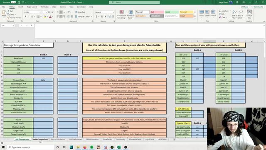This screenshot has width=266, height=150.
Task: Click Decrease Font Size icon
Action: [x=52, y=12]
